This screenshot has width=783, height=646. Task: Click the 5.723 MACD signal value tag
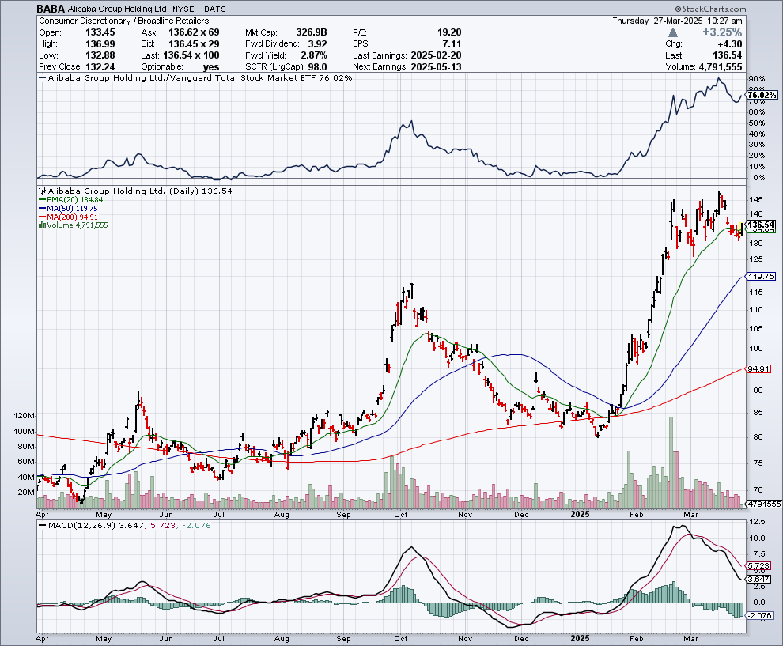coord(759,566)
